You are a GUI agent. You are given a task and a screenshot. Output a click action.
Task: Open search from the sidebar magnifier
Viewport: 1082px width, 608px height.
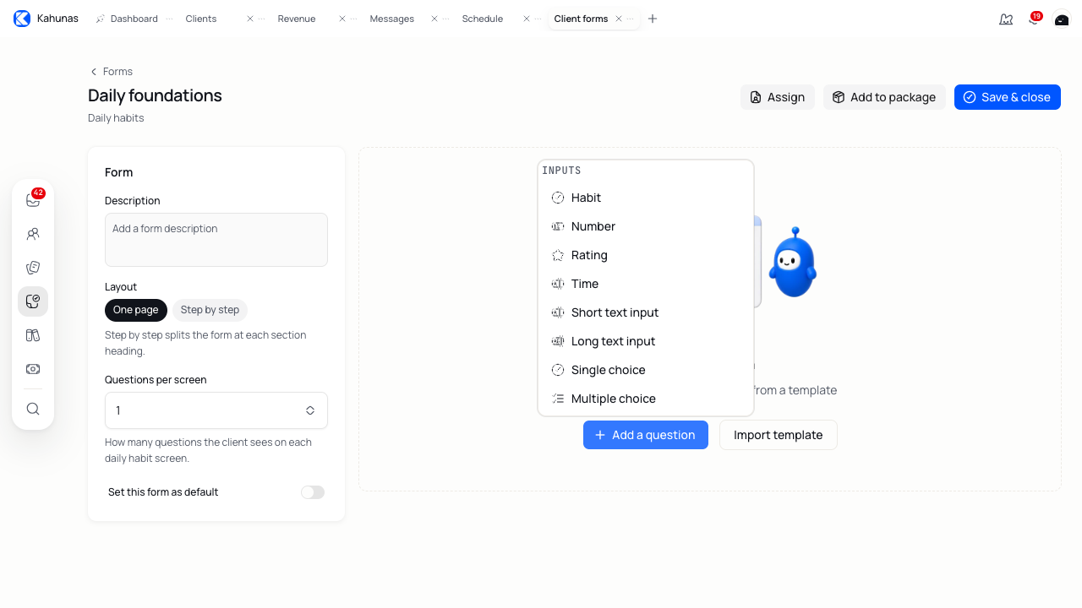[33, 409]
